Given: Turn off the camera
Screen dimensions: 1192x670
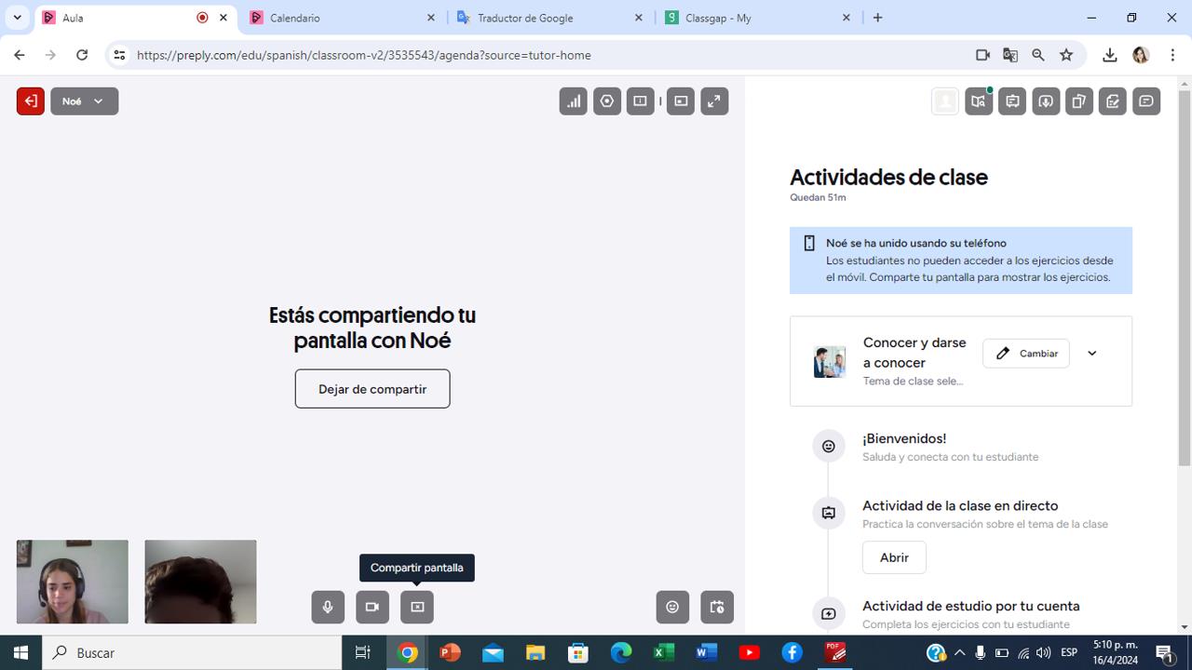Looking at the screenshot, I should (372, 607).
